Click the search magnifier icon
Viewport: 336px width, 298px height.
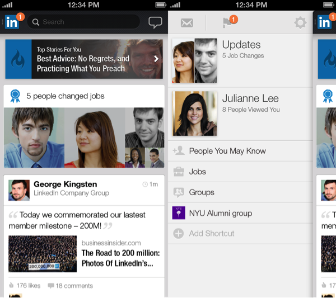coord(36,22)
